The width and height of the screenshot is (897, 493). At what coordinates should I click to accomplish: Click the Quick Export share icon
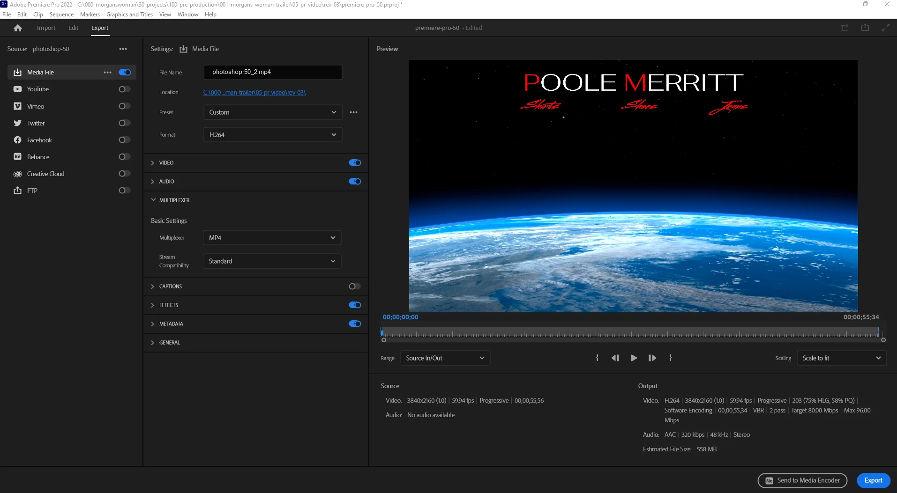(x=865, y=28)
